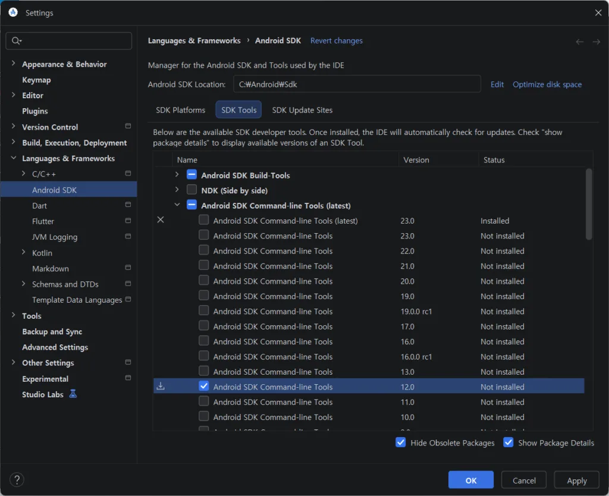Click the Apply button
This screenshot has height=496, width=609.
click(x=576, y=480)
